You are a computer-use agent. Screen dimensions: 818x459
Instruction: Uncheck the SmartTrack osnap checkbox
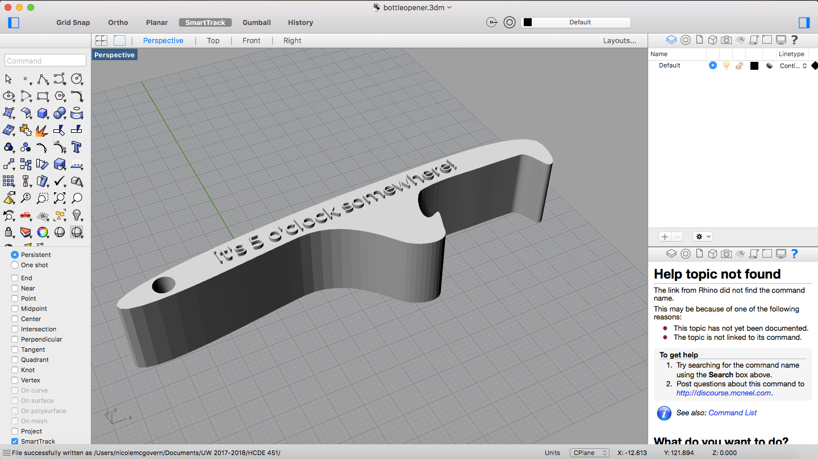(15, 441)
